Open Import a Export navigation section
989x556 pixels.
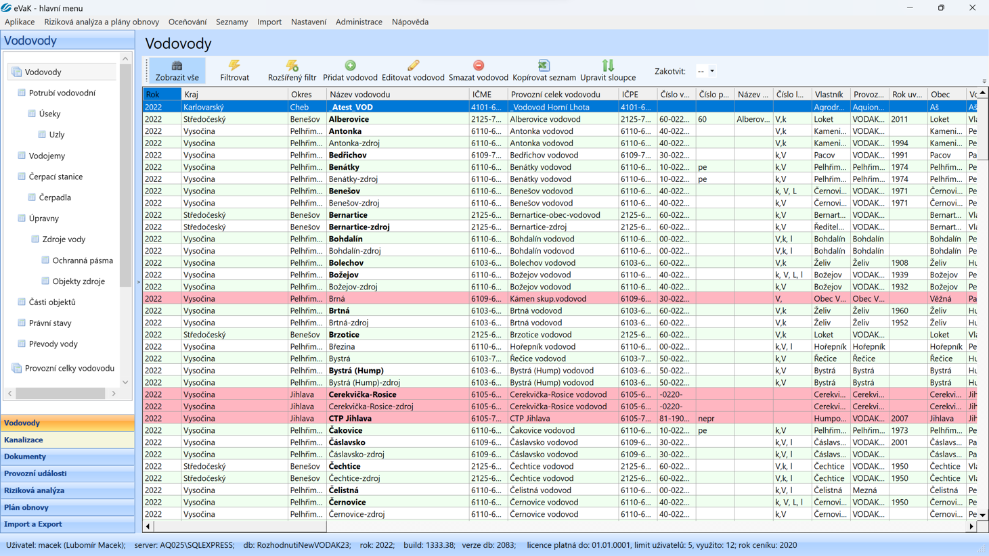[68, 524]
